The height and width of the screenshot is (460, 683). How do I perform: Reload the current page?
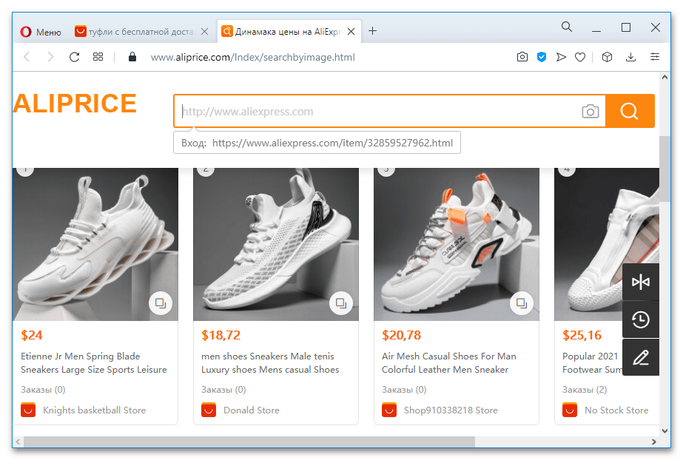pyautogui.click(x=74, y=57)
